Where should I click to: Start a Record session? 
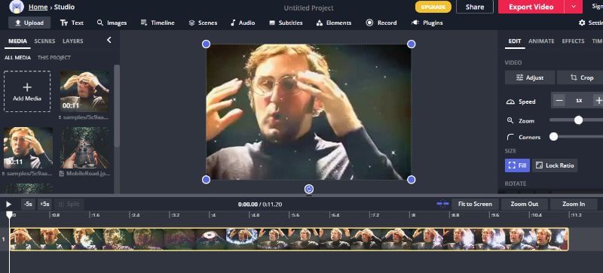(381, 23)
